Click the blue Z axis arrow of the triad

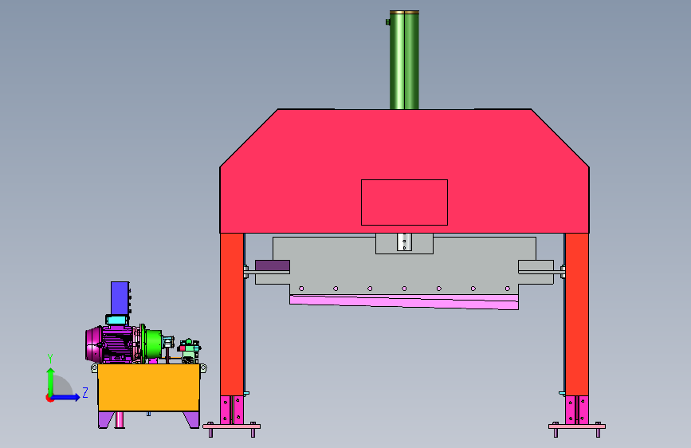coord(66,397)
